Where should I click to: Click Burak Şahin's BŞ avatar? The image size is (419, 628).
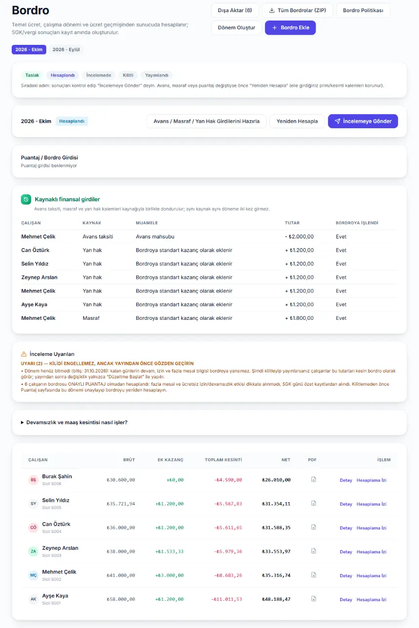[33, 480]
